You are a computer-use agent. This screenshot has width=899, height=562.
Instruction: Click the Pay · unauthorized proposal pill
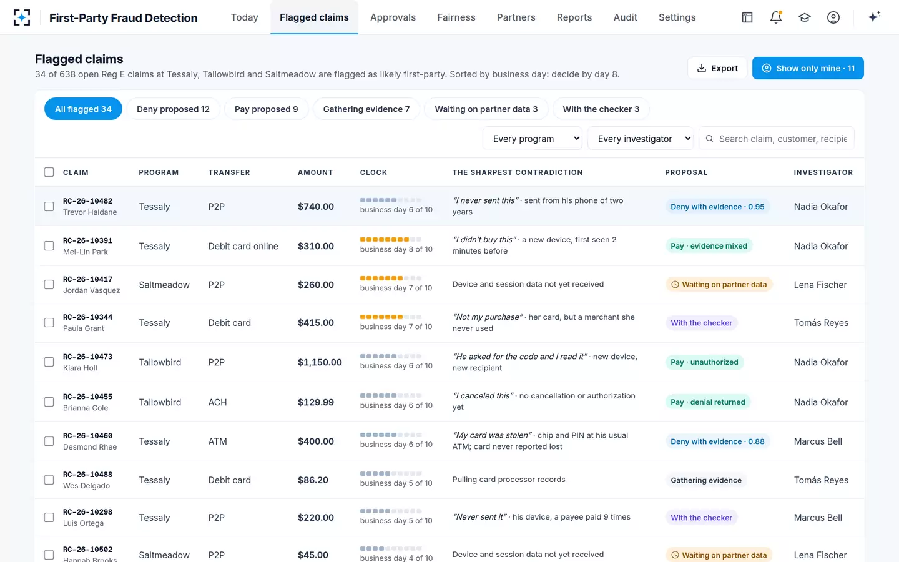pyautogui.click(x=704, y=362)
